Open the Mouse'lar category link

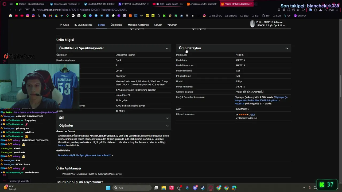[x=240, y=103]
